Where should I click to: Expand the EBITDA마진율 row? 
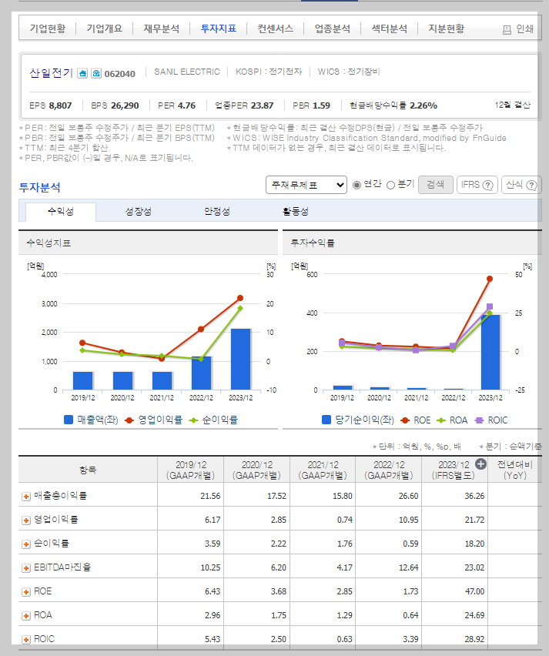click(26, 567)
